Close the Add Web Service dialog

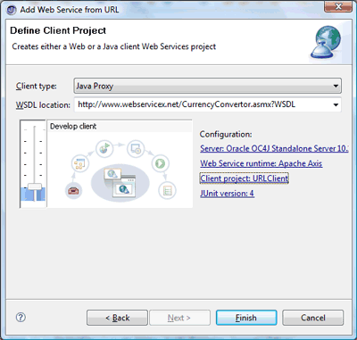[x=338, y=6]
